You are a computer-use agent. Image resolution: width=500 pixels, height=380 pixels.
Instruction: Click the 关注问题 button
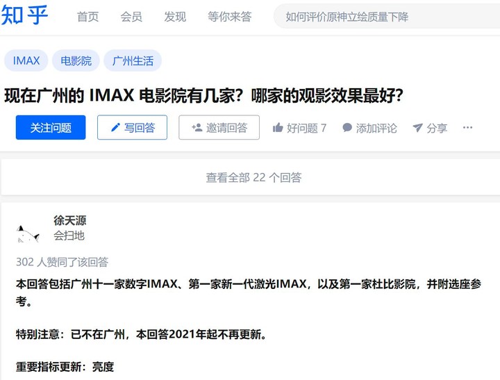(x=51, y=128)
